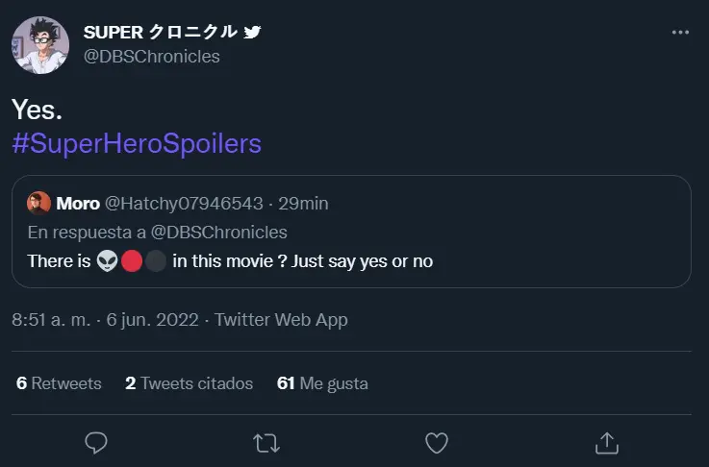Click the 8:51 a. m. timestamp

coord(51,320)
